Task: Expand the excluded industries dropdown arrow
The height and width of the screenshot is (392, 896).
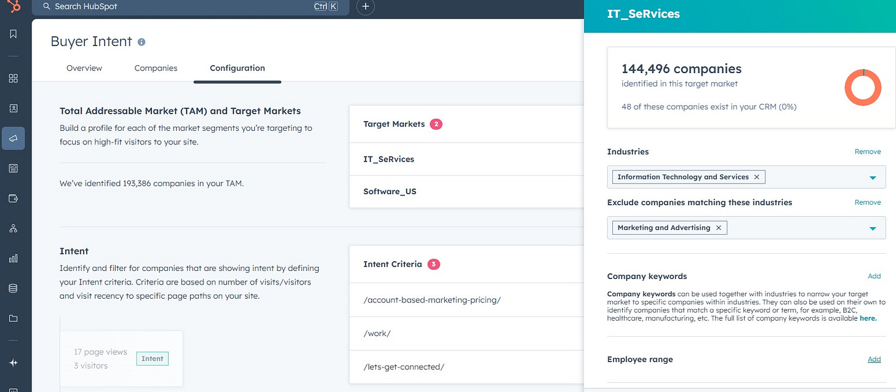Action: tap(873, 229)
